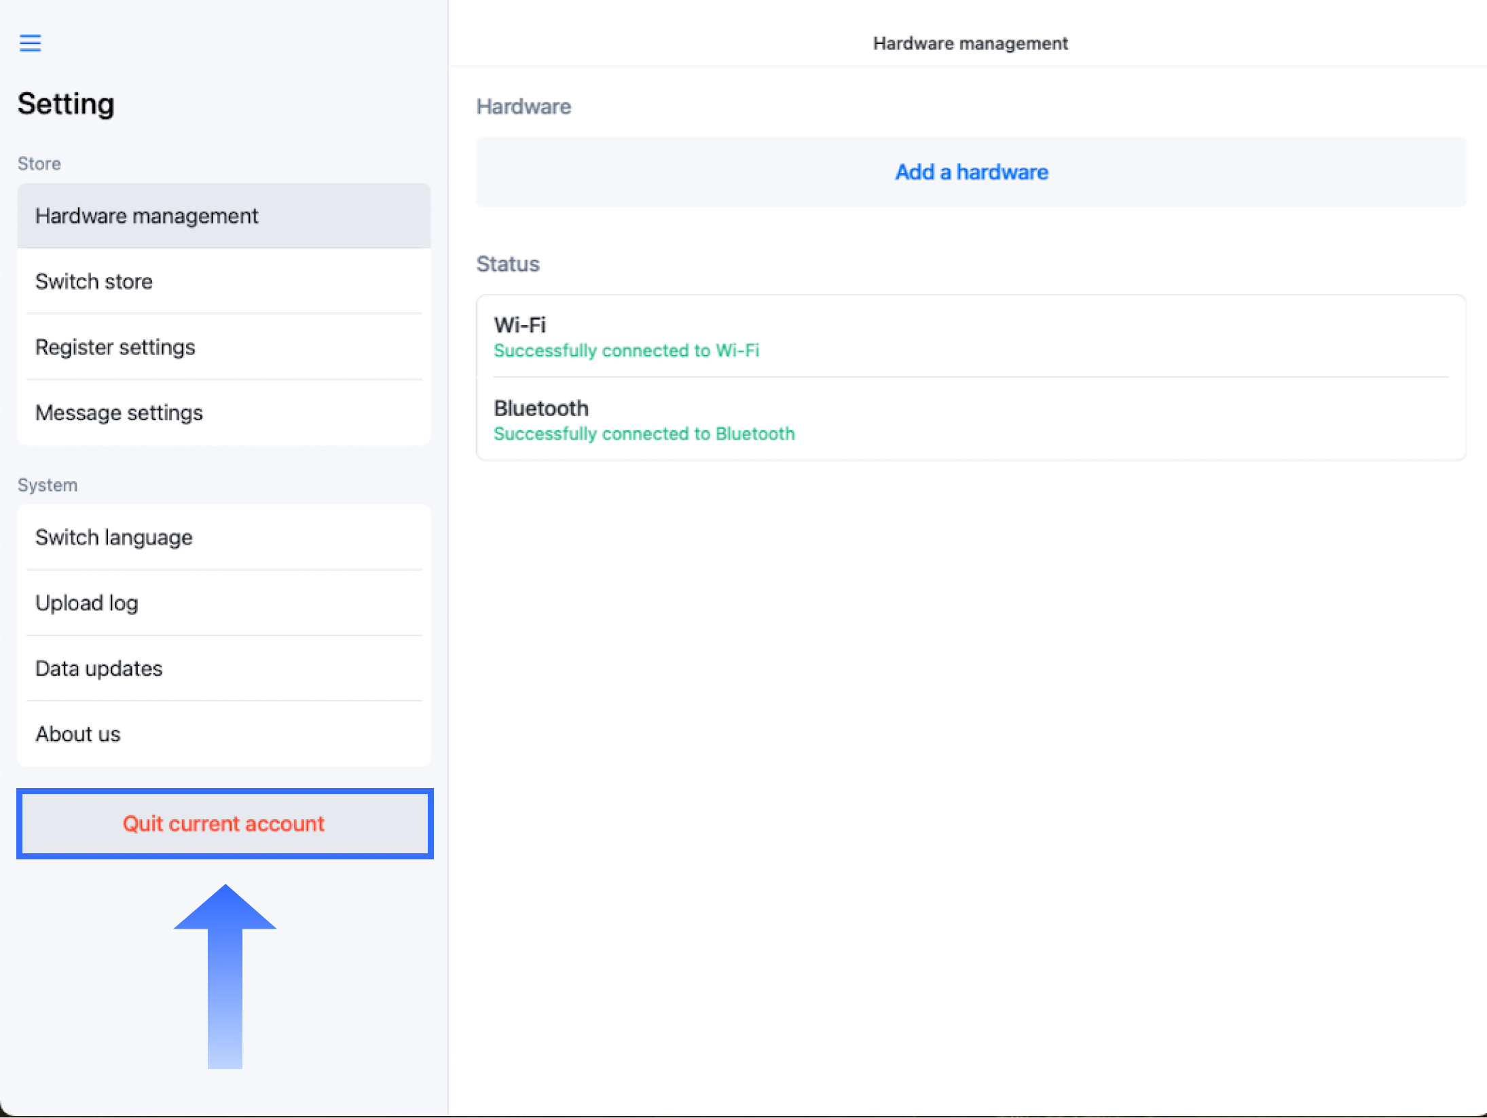The height and width of the screenshot is (1118, 1487).
Task: Click the System section label
Action: tap(48, 485)
